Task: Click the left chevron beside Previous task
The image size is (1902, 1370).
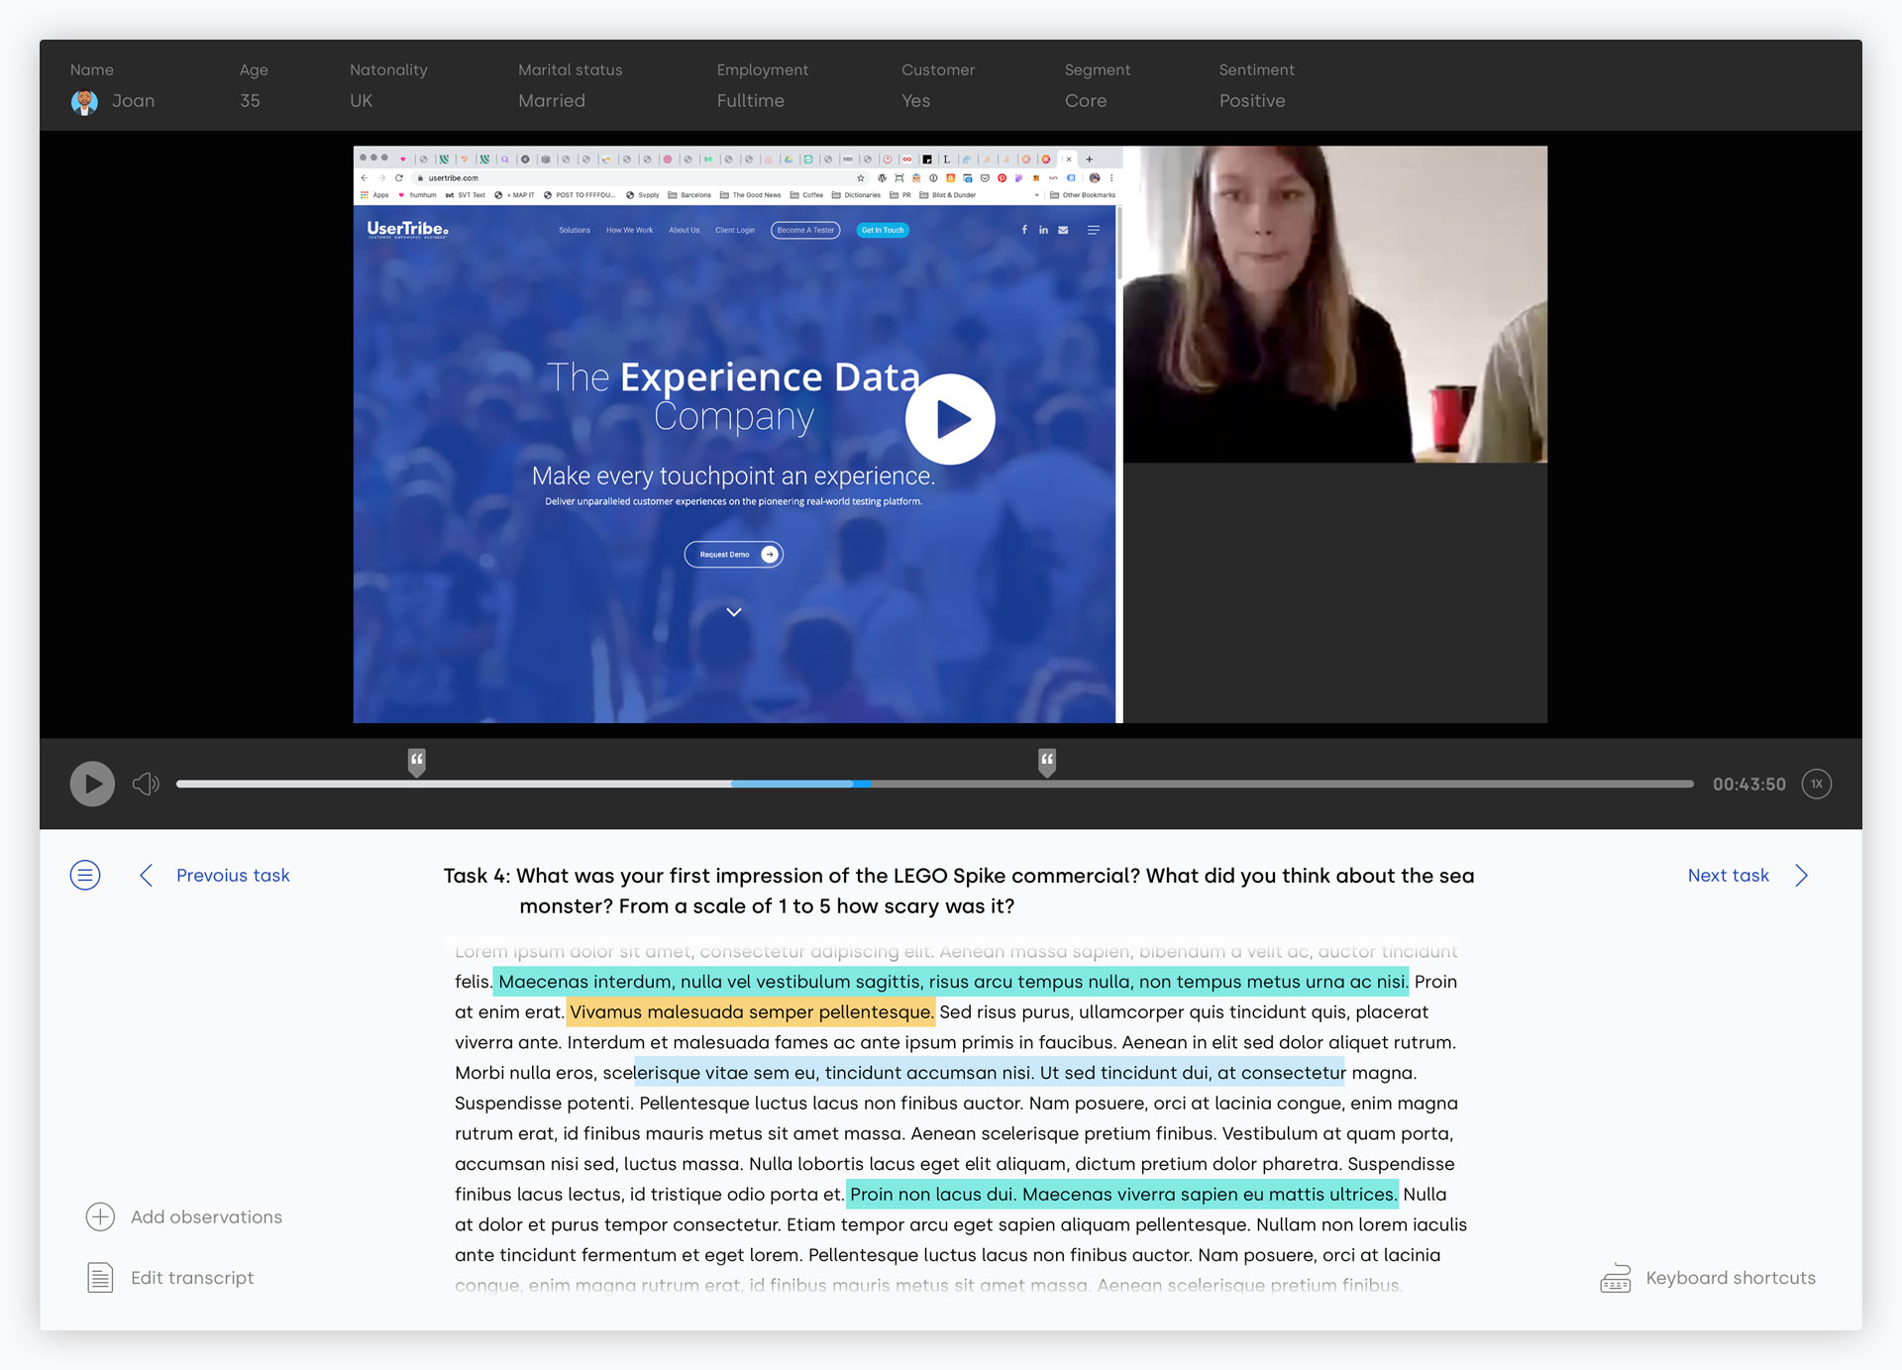Action: pyautogui.click(x=147, y=875)
